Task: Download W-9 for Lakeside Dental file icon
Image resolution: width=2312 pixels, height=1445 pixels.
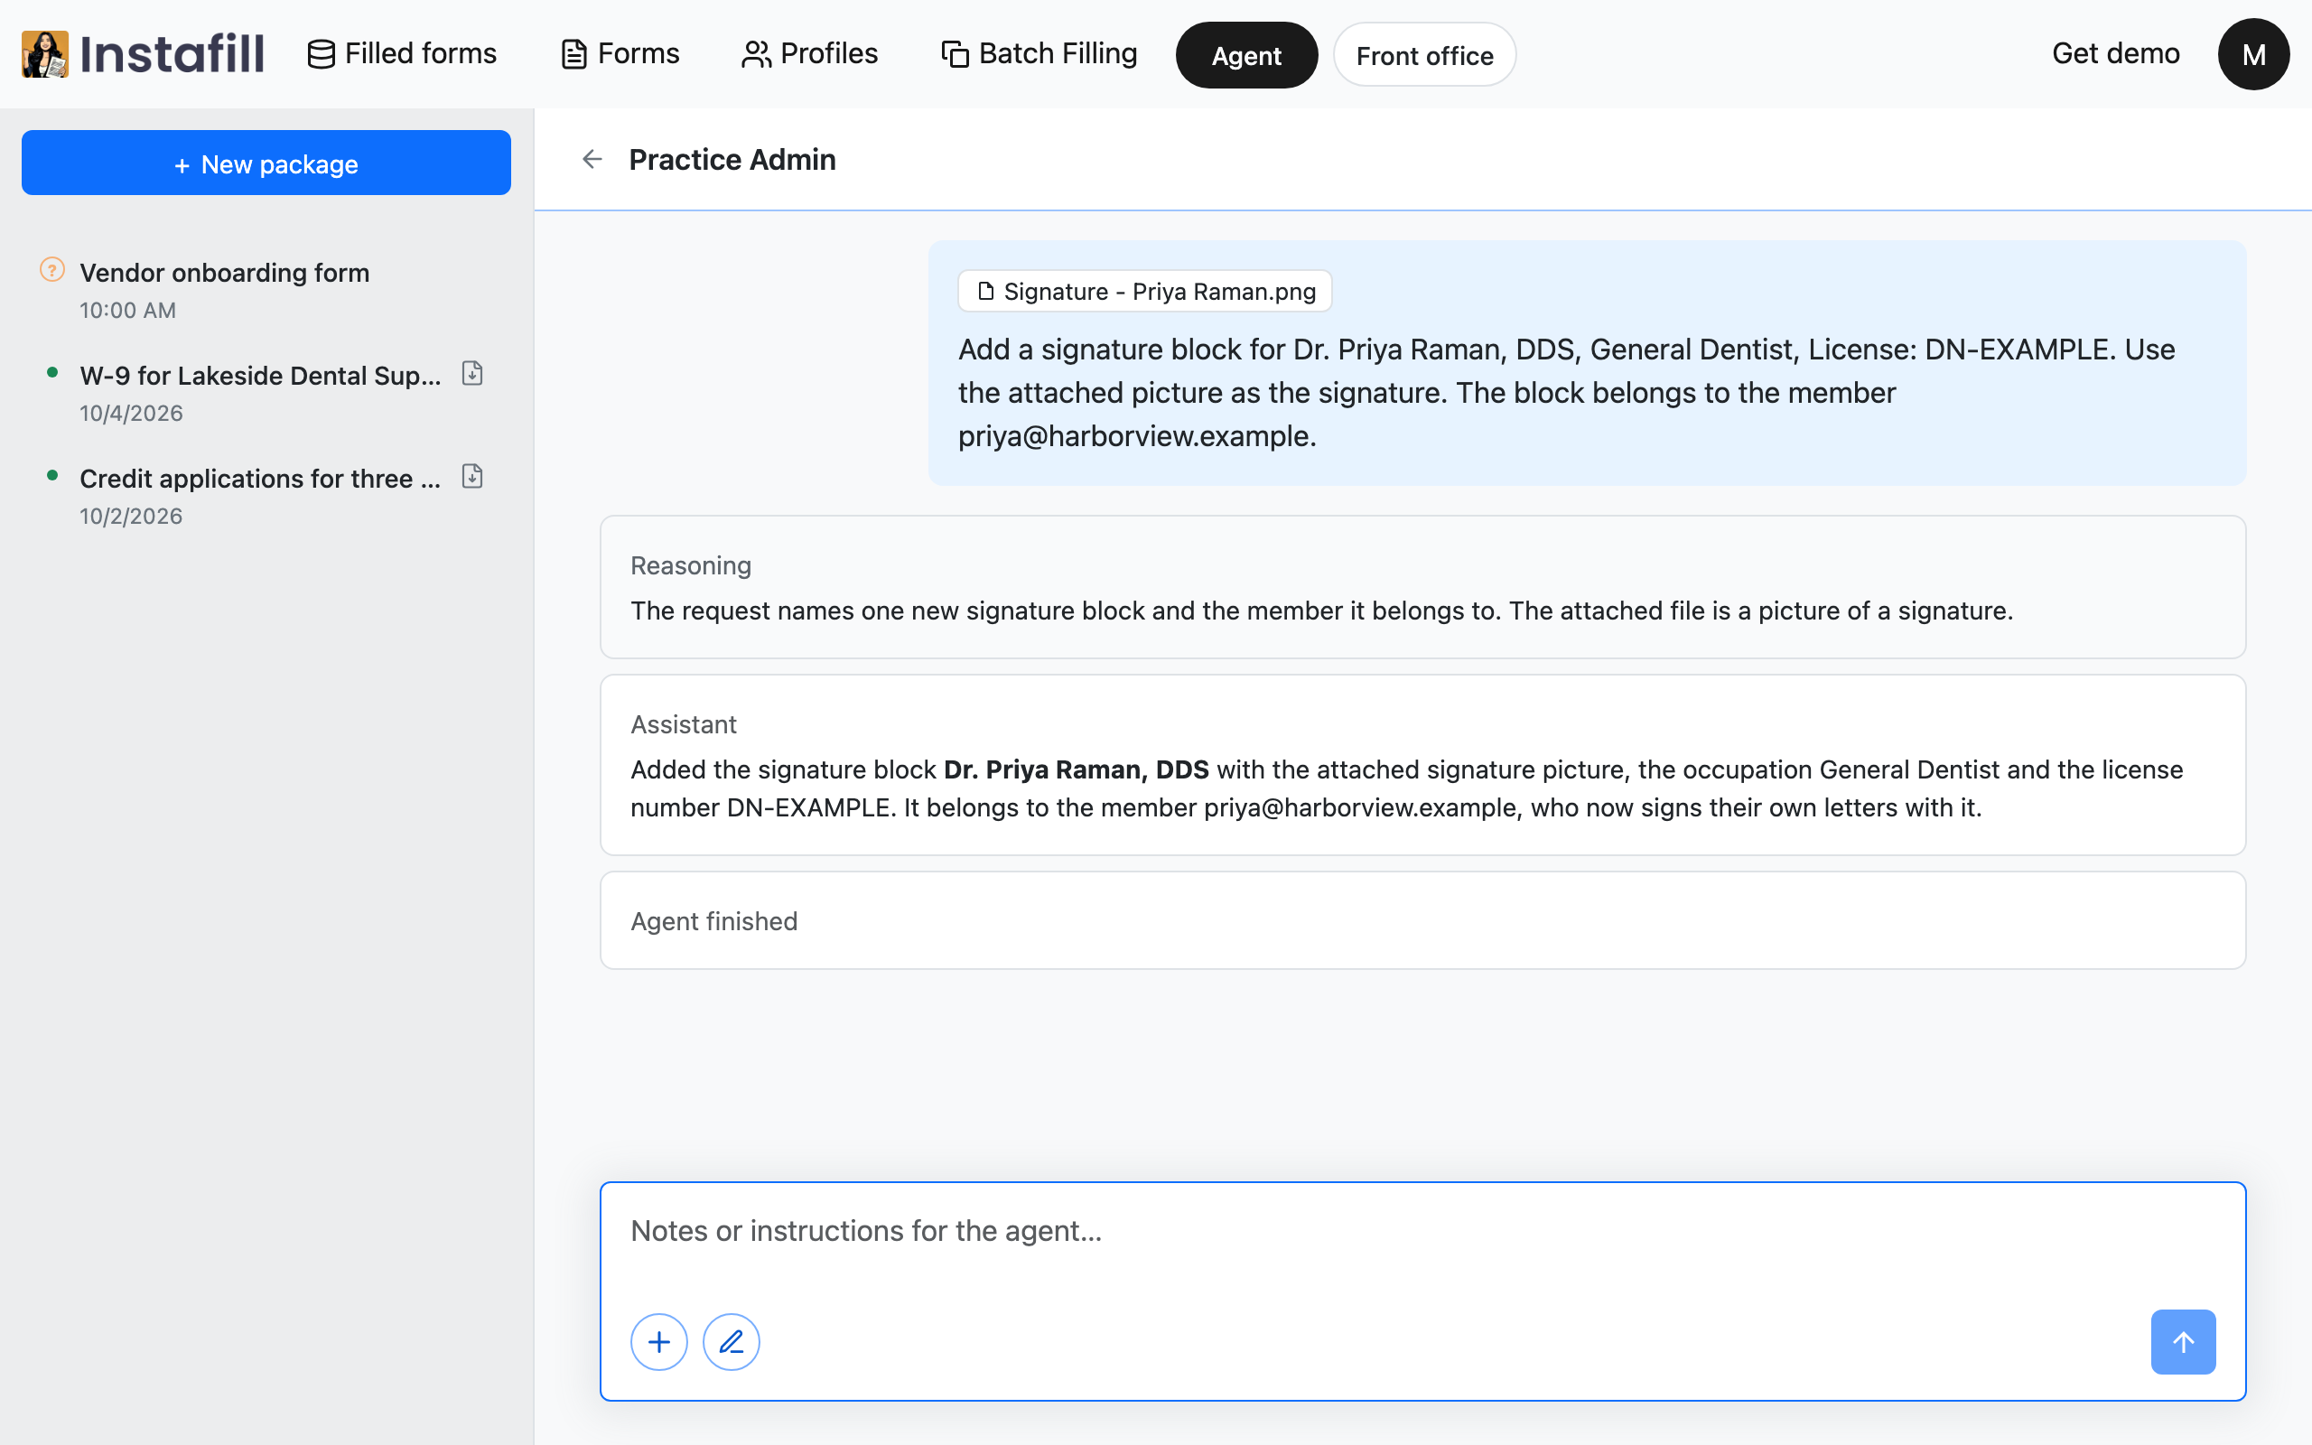Action: 472,374
